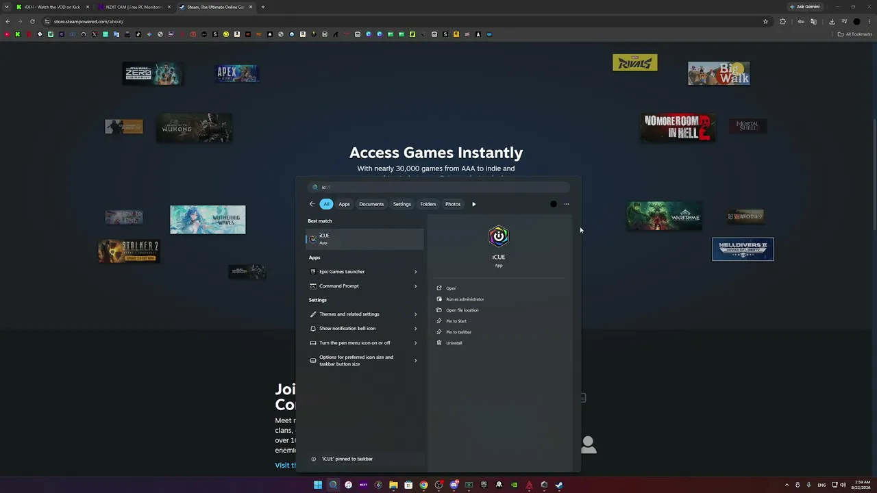Expand Themes and related settings chevron
Image resolution: width=877 pixels, height=493 pixels.
[415, 314]
